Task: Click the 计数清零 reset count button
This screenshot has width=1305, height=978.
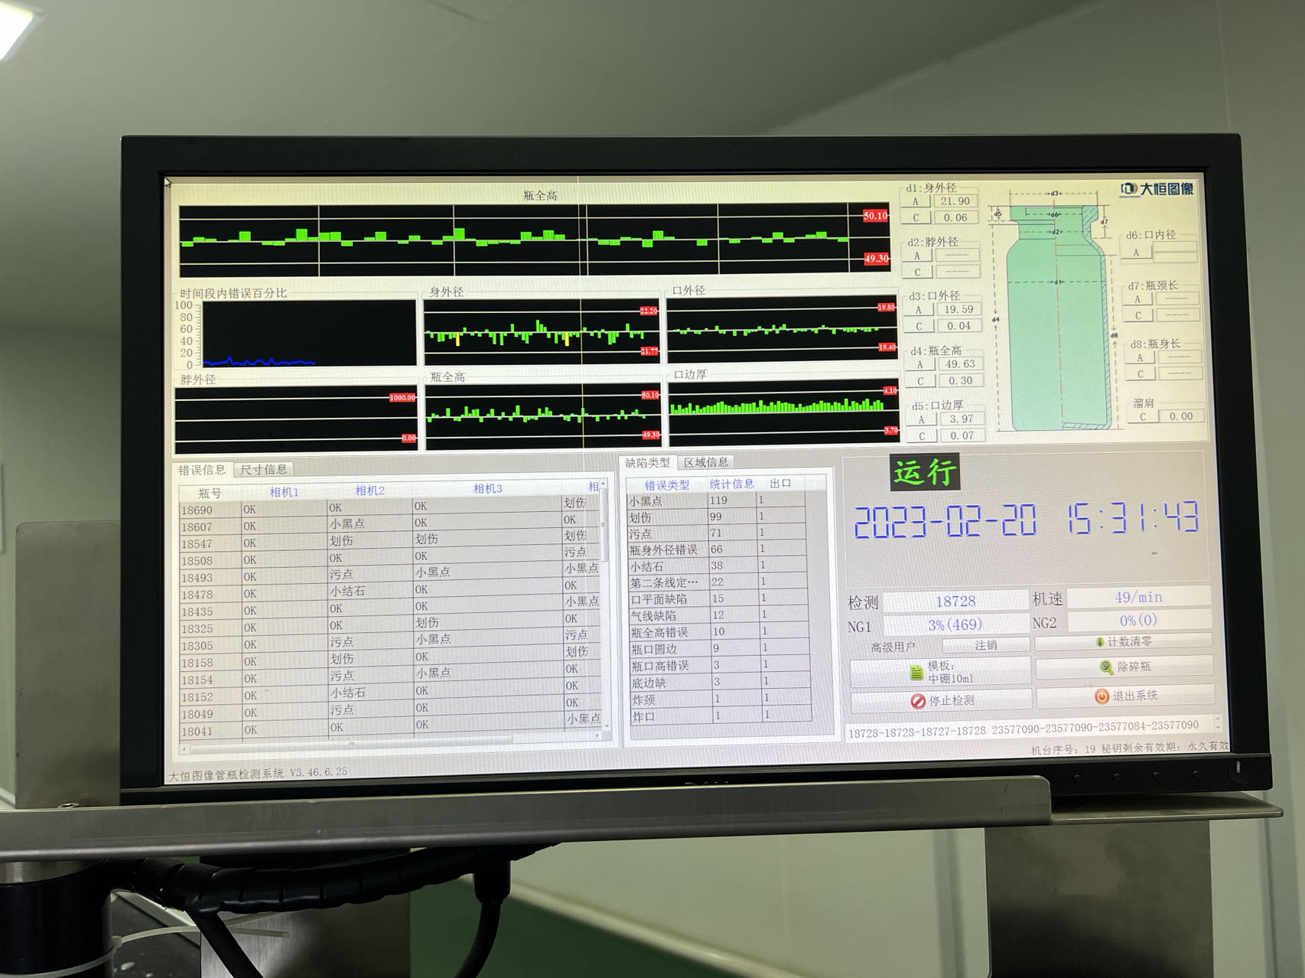Action: tap(1124, 642)
